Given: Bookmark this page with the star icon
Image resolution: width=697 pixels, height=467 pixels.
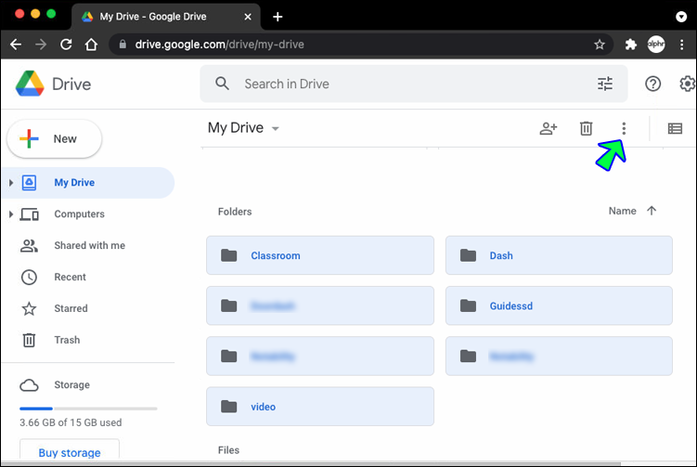Looking at the screenshot, I should pos(600,45).
